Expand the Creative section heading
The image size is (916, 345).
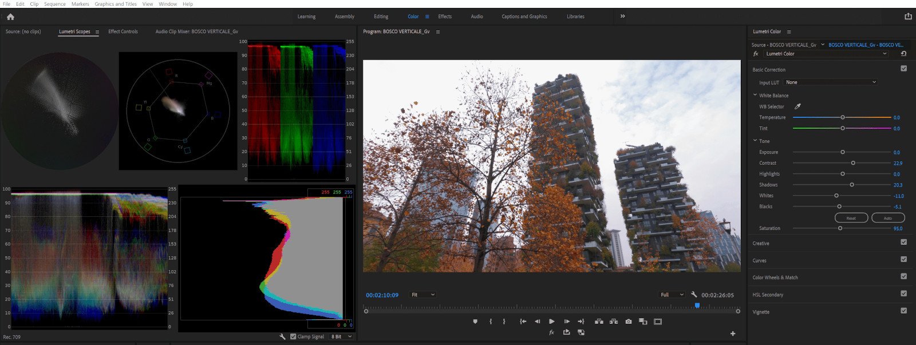760,244
